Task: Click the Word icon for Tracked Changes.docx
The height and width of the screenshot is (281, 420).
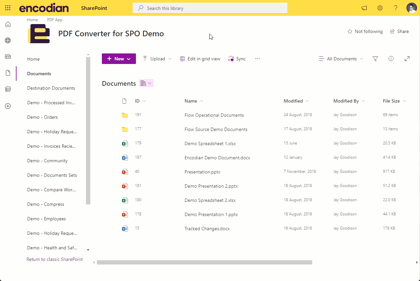Action: (125, 229)
